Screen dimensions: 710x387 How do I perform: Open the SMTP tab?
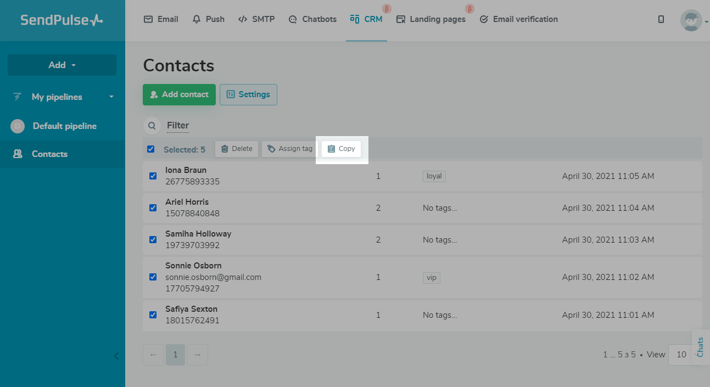[x=256, y=19]
